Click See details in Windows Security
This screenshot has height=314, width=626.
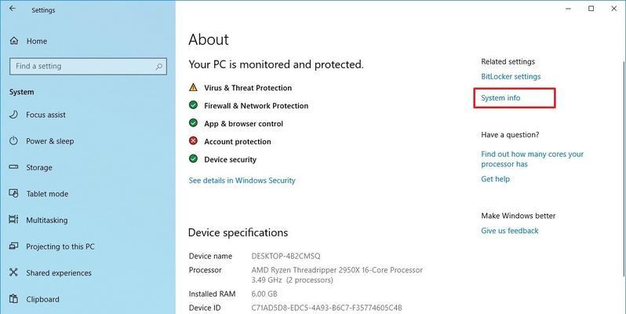pyautogui.click(x=242, y=181)
